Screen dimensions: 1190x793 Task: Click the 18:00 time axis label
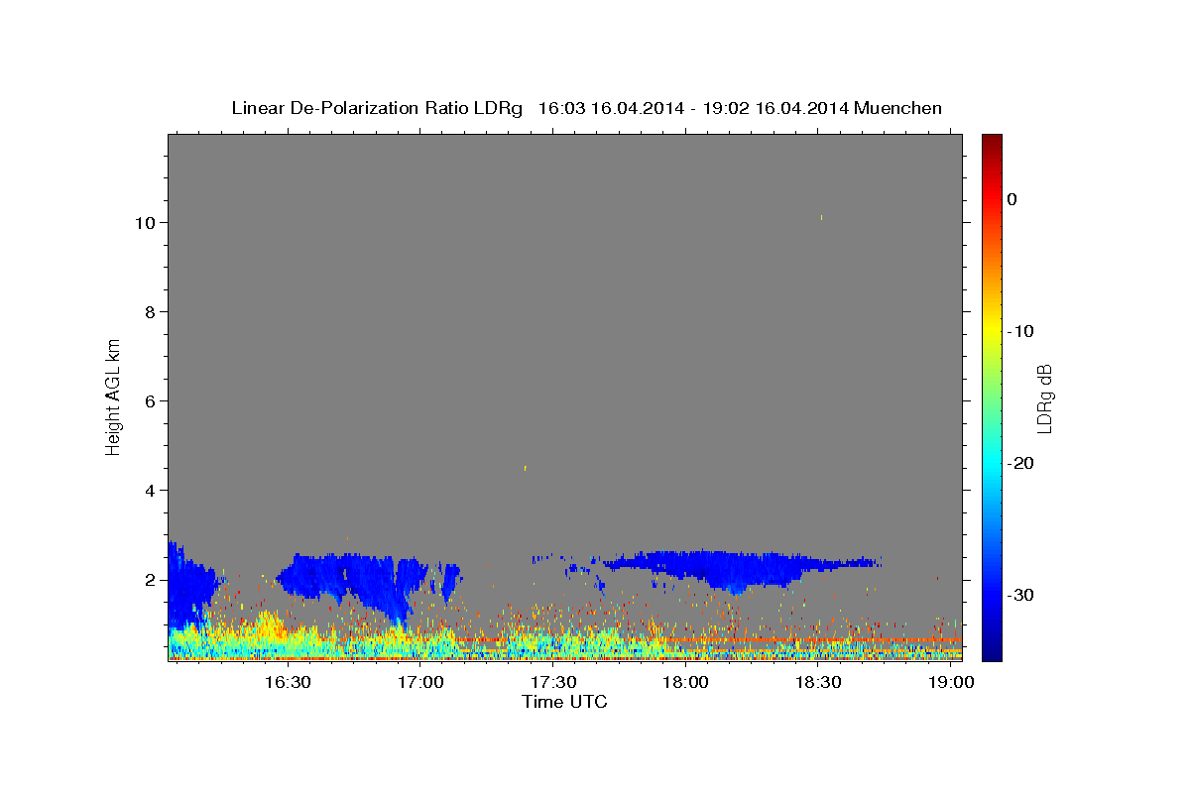coord(685,683)
